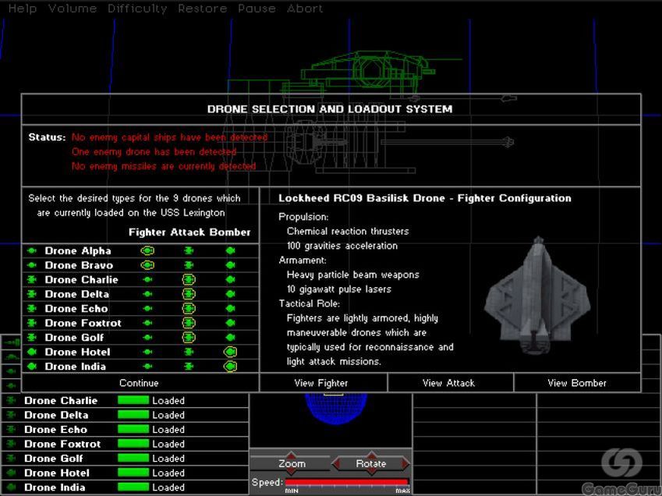Choose Attack icon for Drone Golf
The image size is (662, 496).
point(189,337)
